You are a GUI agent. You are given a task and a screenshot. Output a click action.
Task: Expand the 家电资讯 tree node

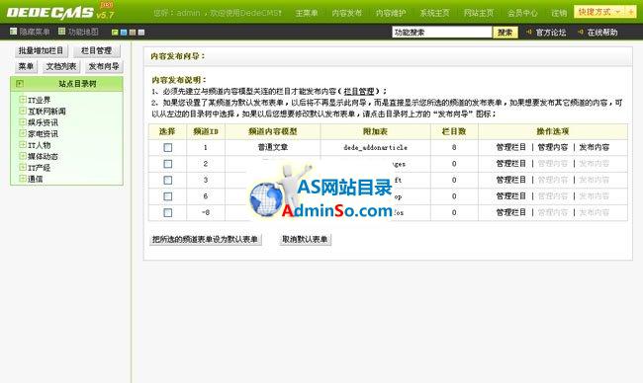[23, 133]
